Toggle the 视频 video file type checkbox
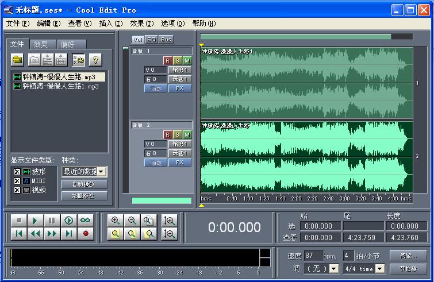This screenshot has height=282, width=434. click(x=17, y=190)
